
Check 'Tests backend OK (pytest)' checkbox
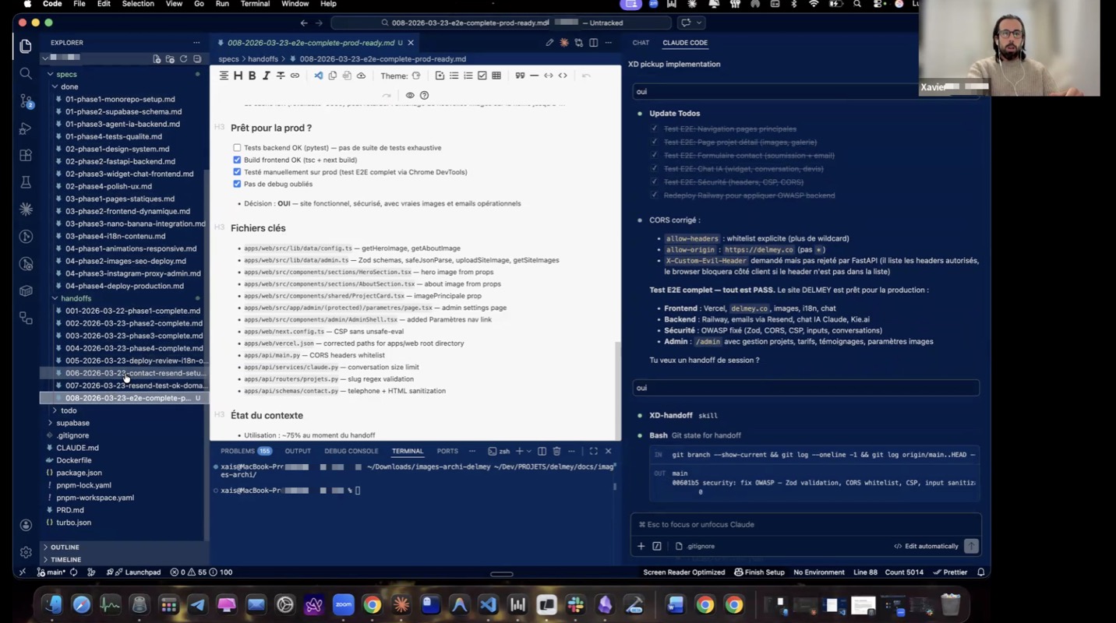237,147
